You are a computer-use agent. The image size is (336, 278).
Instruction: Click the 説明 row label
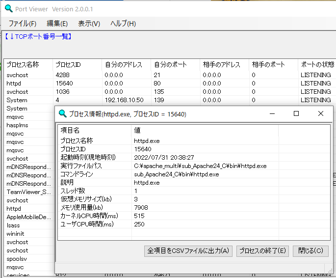67,182
